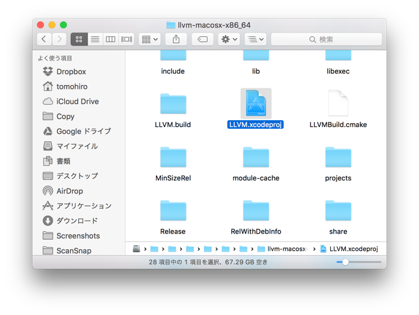Viewport: 419px width, 315px height.
Task: Open Google ドライブ in the sidebar
Action: [77, 131]
